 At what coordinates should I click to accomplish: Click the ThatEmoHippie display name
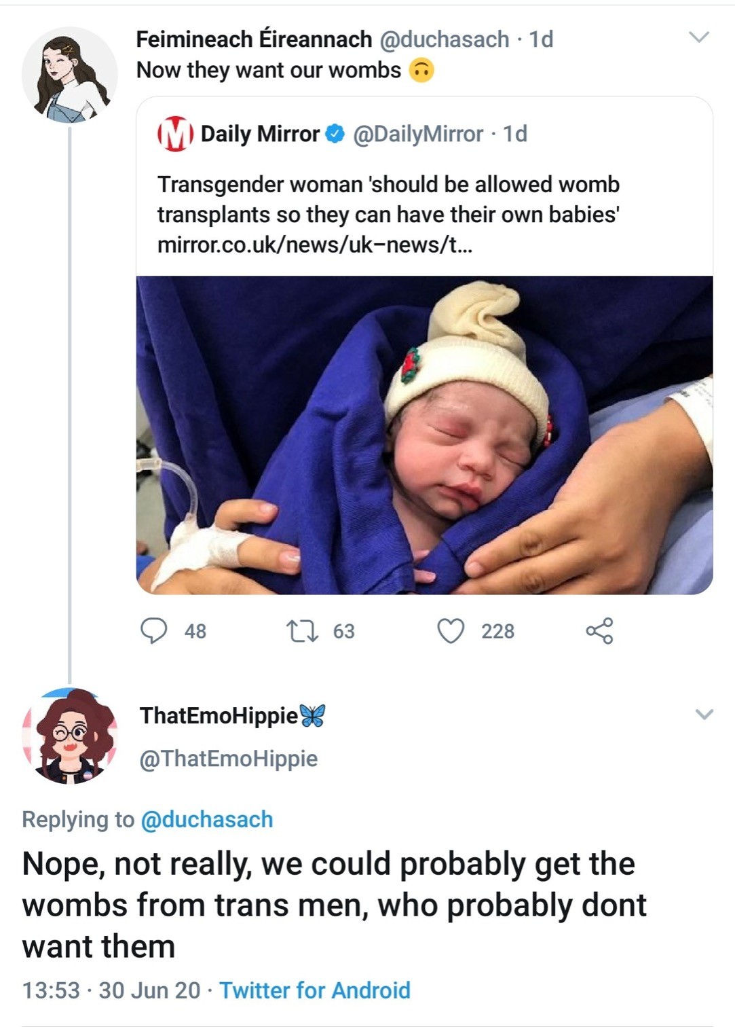(x=219, y=715)
